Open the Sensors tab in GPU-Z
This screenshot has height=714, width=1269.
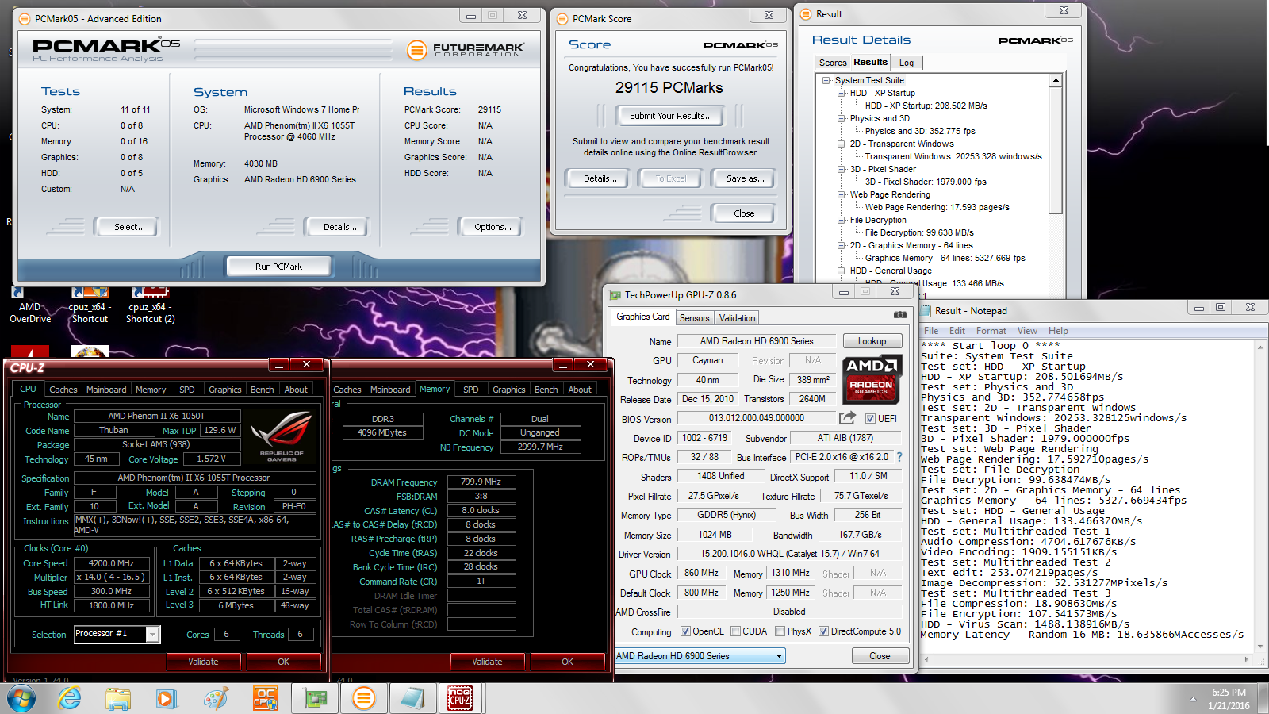pyautogui.click(x=694, y=318)
